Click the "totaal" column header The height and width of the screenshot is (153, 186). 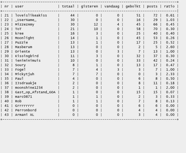click(x=68, y=6)
